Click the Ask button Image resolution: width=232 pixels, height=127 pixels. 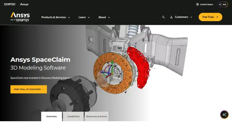(222, 4)
